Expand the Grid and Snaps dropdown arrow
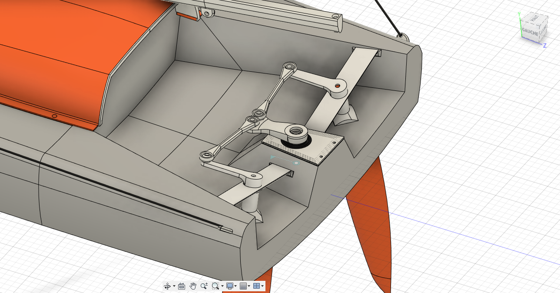 (x=249, y=286)
